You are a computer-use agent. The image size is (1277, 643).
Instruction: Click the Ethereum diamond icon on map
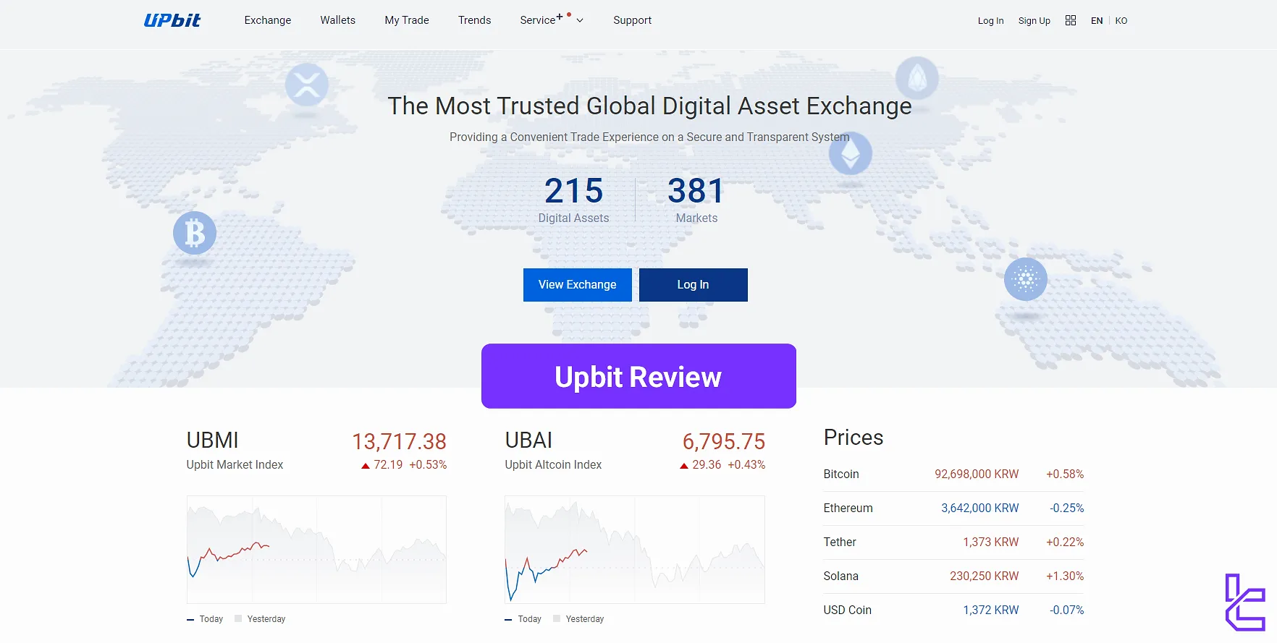pyautogui.click(x=850, y=153)
